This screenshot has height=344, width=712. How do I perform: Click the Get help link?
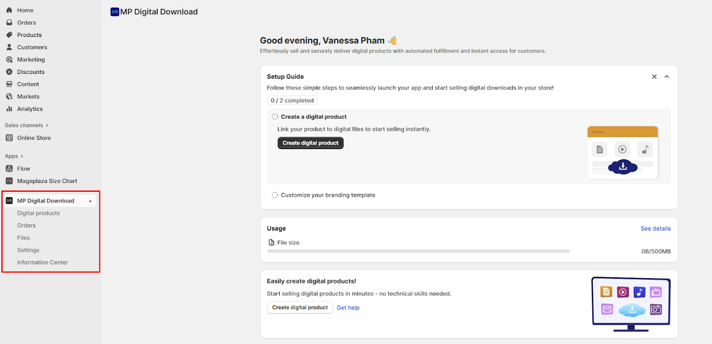(348, 308)
